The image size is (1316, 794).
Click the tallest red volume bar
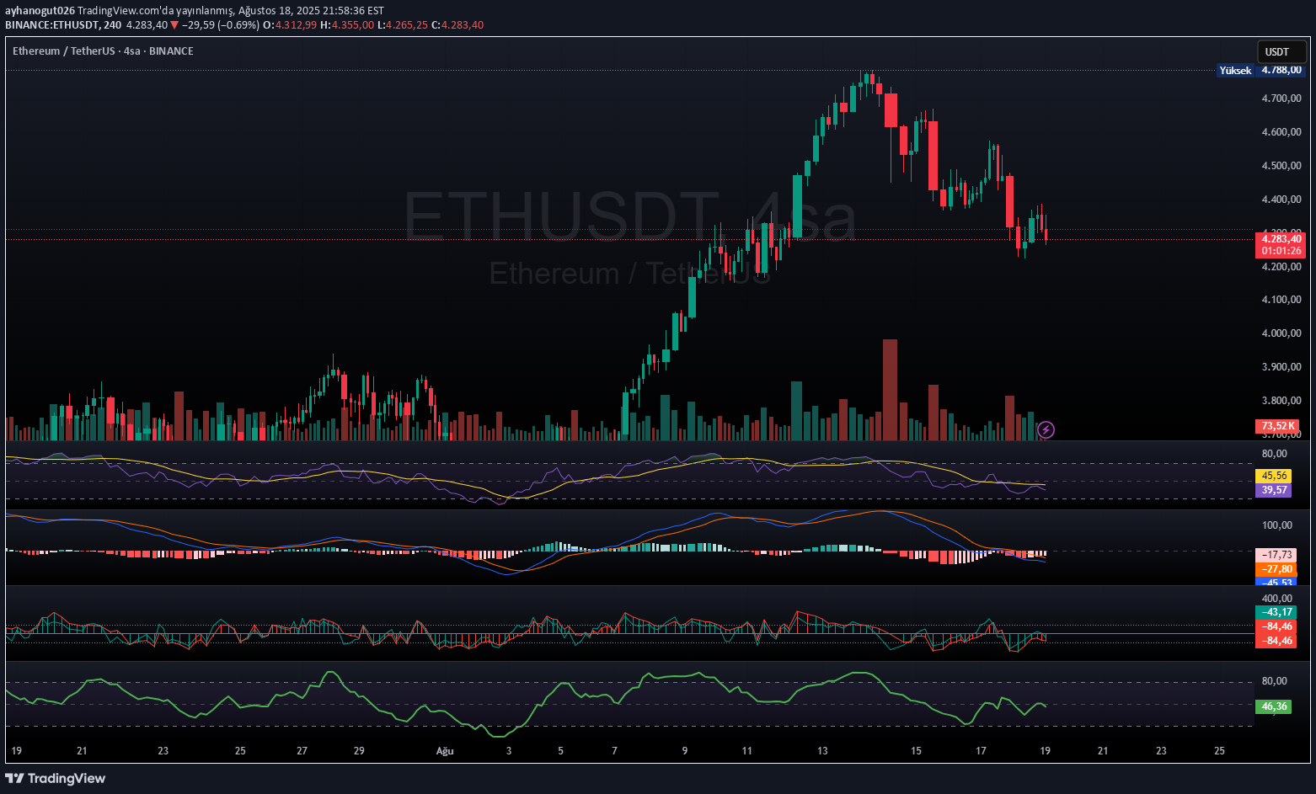pyautogui.click(x=890, y=390)
